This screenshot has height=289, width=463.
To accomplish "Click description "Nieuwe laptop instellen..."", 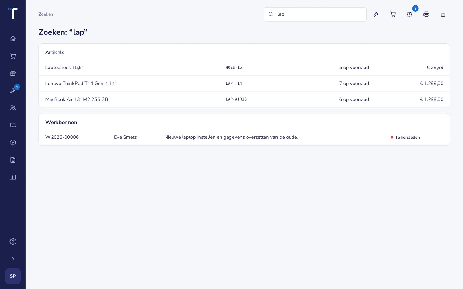I will pos(231,137).
